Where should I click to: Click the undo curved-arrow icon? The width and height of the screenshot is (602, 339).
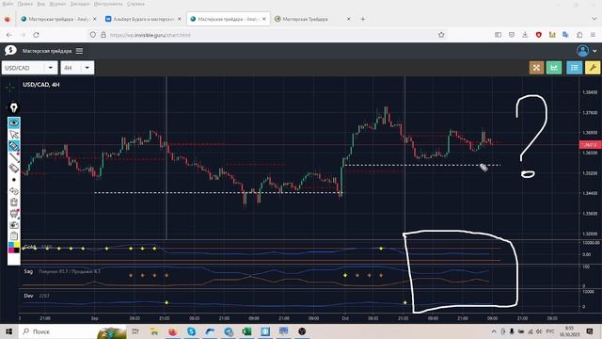click(x=14, y=191)
